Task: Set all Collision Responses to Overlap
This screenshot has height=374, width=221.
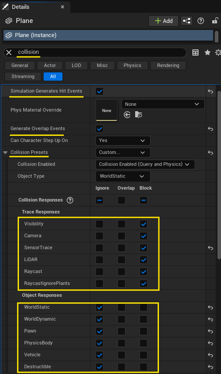Action: (122, 200)
